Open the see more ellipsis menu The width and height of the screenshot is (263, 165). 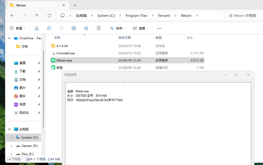point(159,28)
